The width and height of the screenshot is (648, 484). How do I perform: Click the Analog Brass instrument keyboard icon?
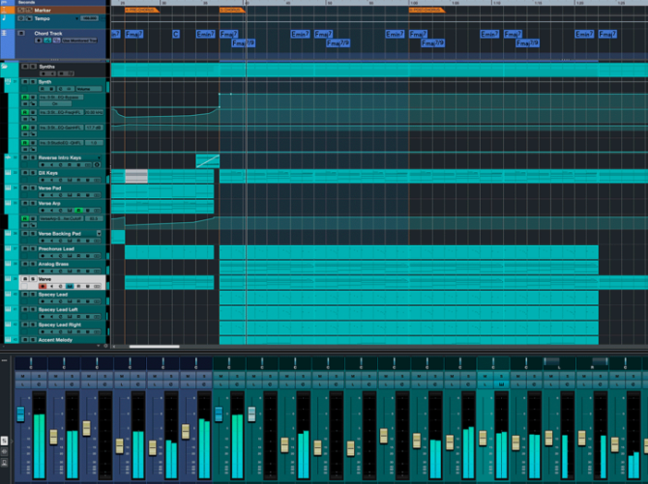click(8, 265)
